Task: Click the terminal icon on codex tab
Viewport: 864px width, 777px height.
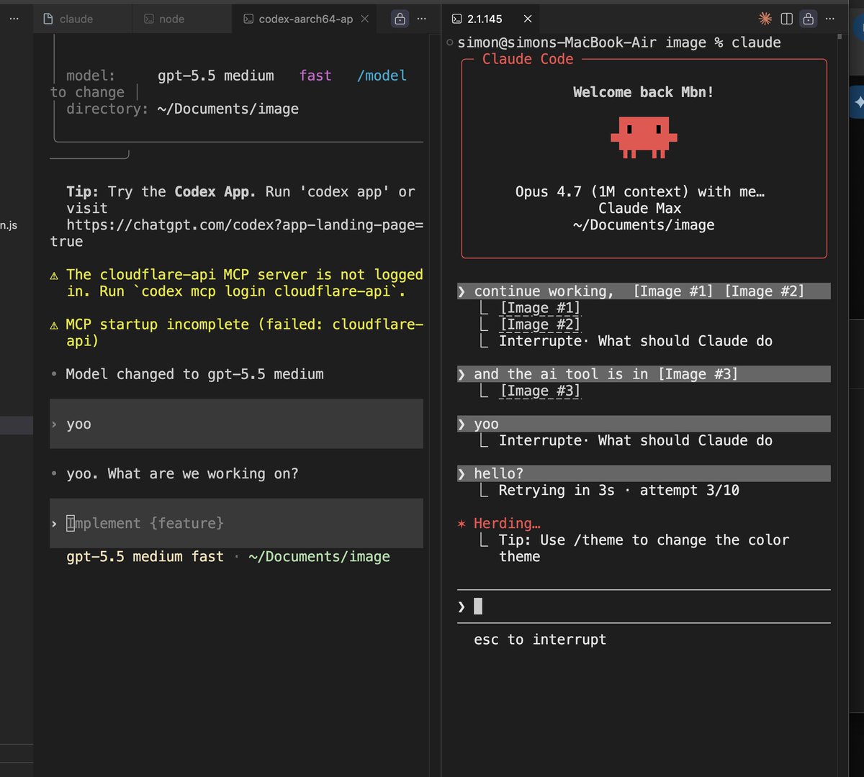Action: click(x=248, y=19)
